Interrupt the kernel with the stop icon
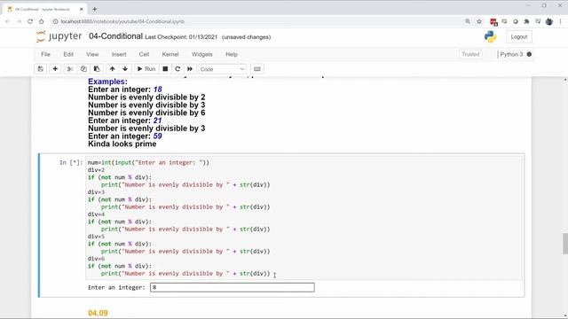Viewport: 568px width, 319px height. pyautogui.click(x=165, y=69)
